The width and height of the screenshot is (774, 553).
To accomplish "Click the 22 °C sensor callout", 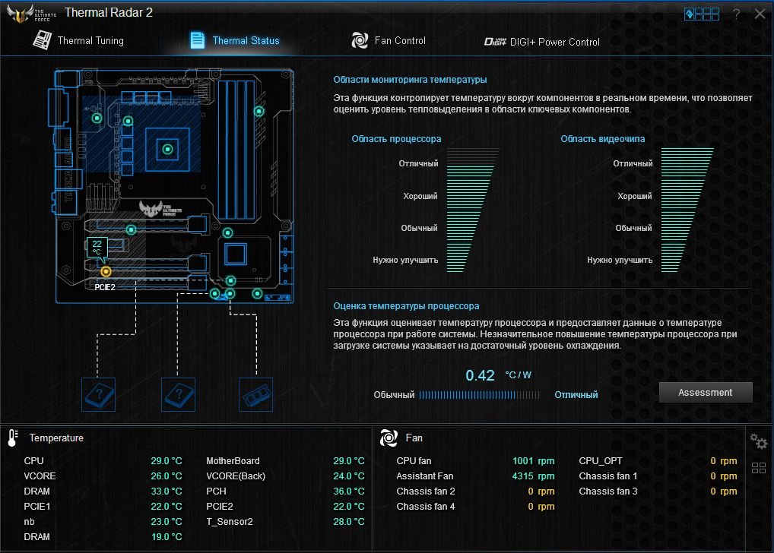I will 97,248.
